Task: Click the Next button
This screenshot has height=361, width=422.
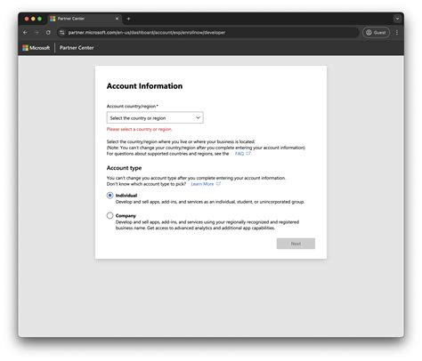Action: [x=296, y=244]
